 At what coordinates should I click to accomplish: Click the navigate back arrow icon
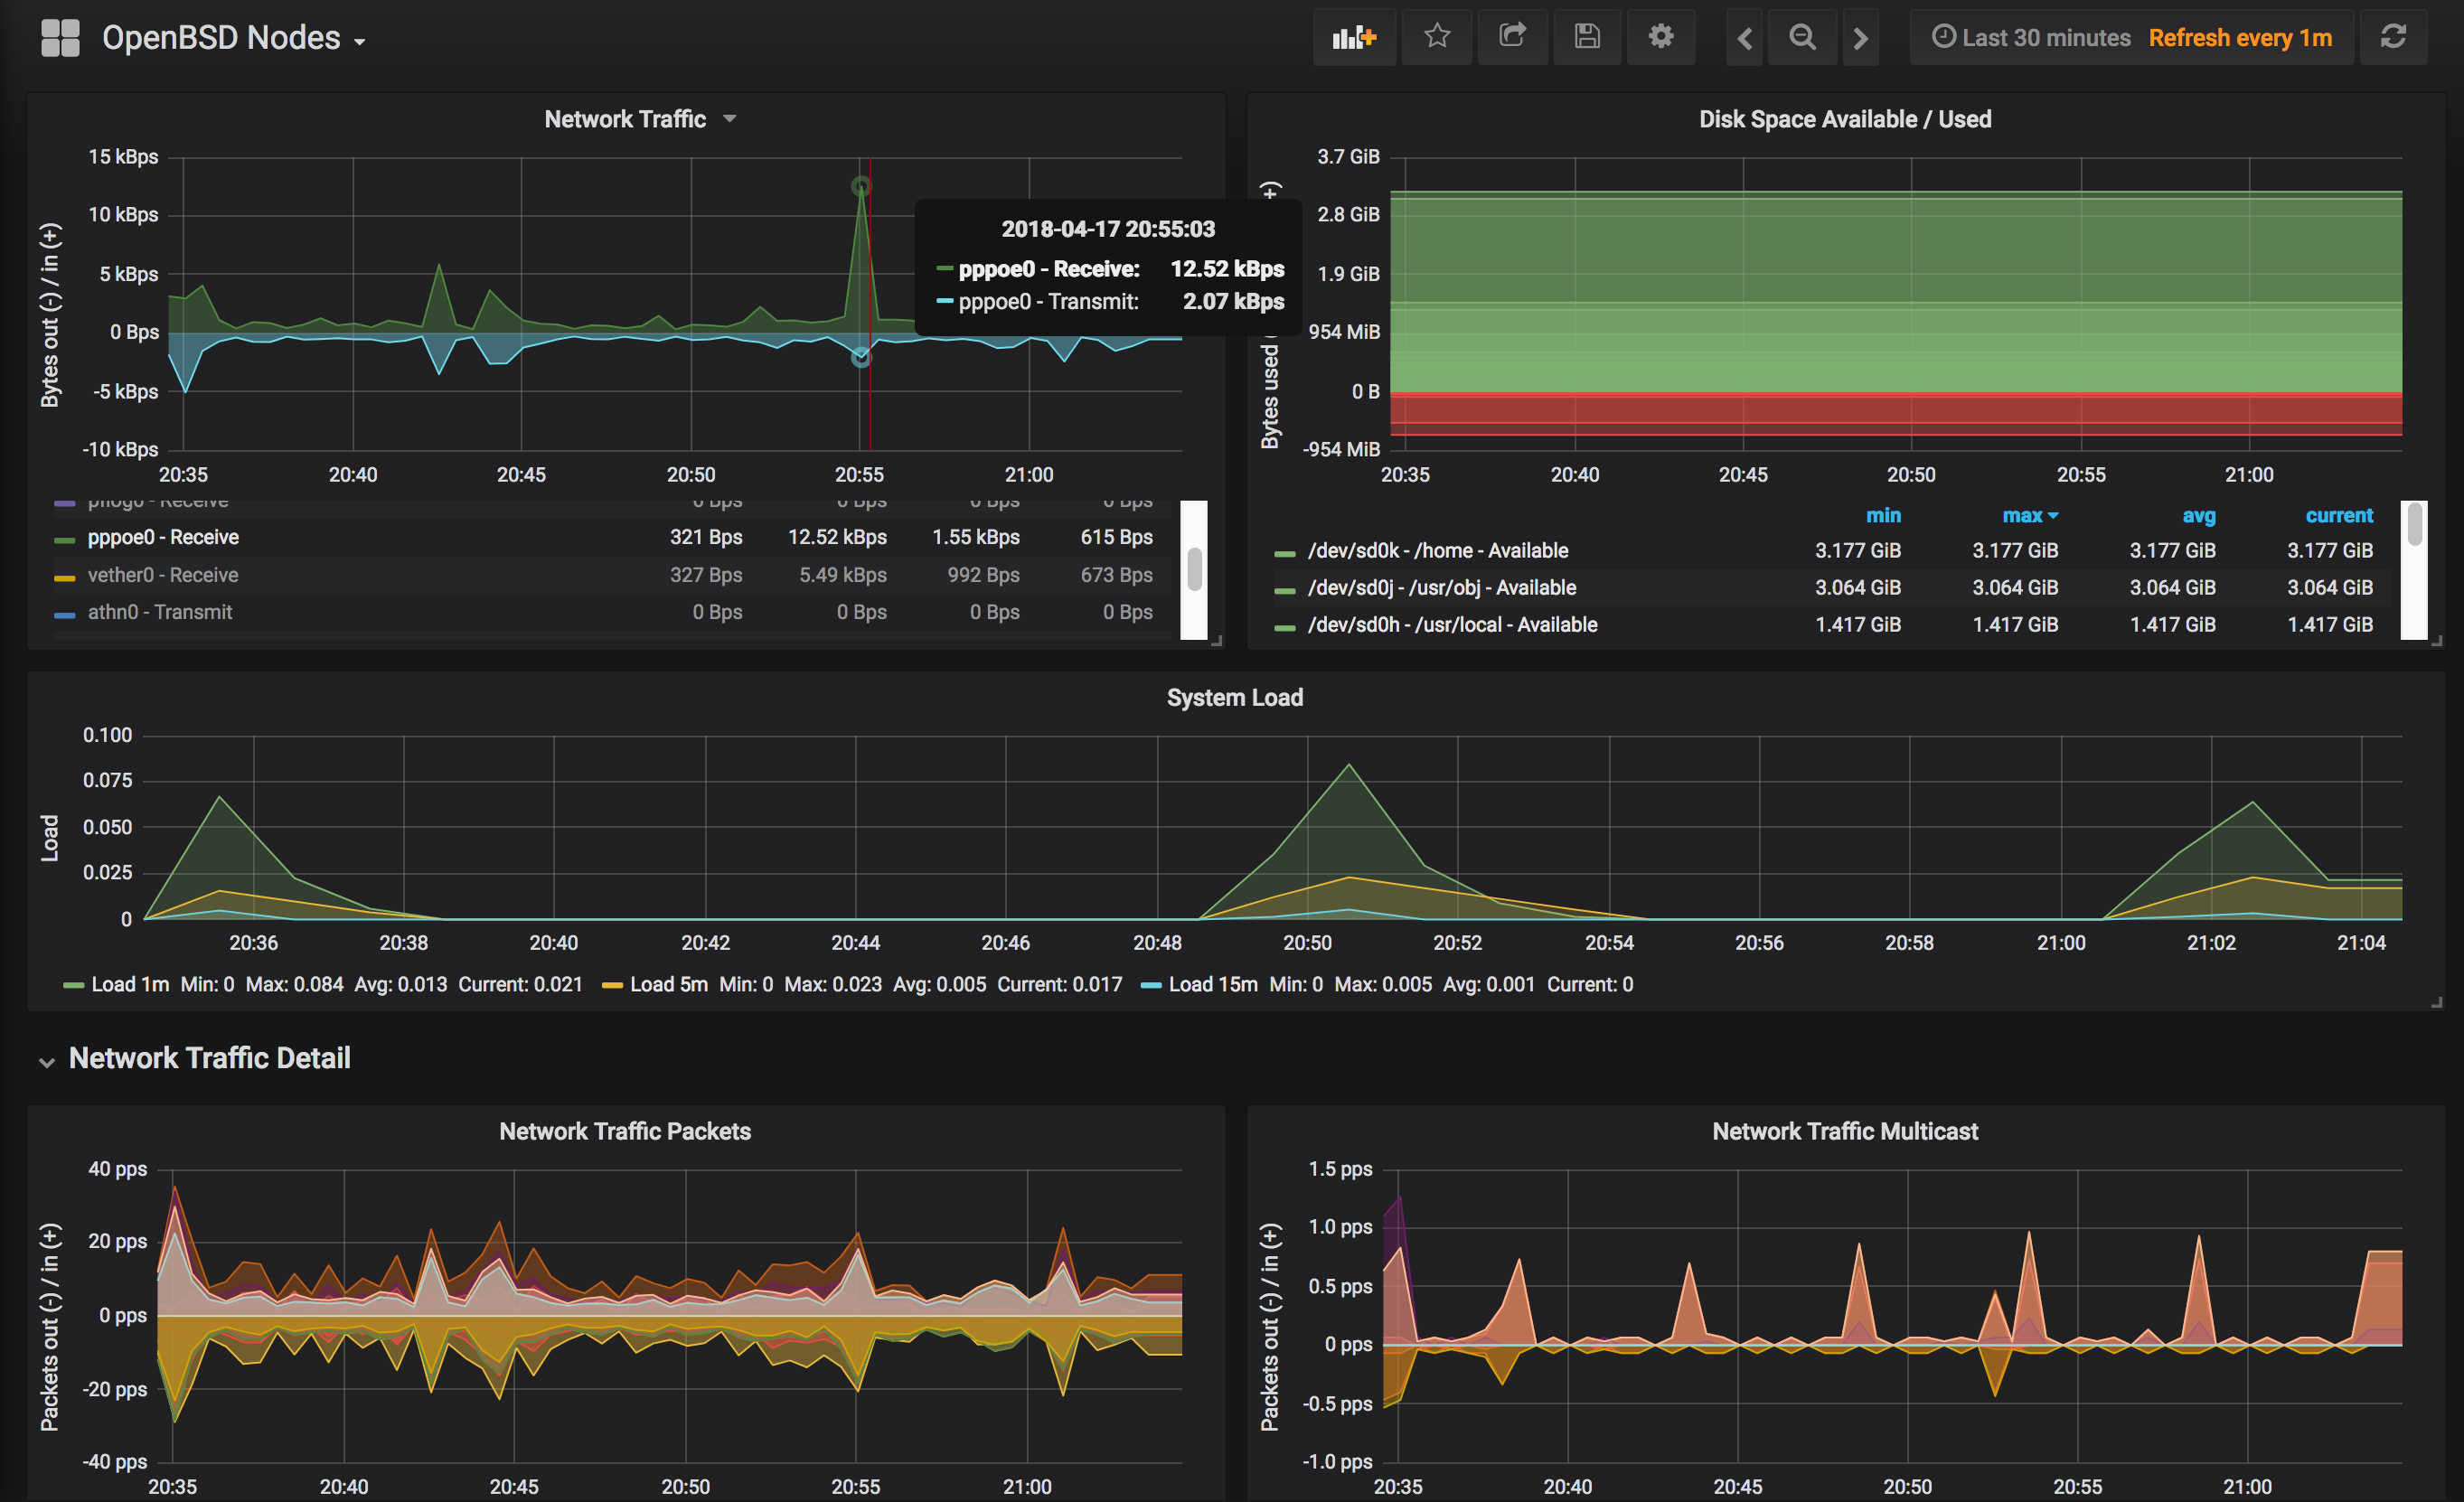tap(1746, 37)
